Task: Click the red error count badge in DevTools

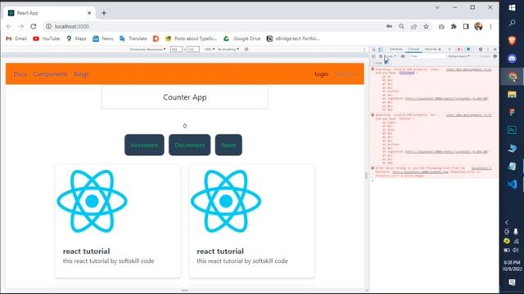Action: [x=460, y=49]
